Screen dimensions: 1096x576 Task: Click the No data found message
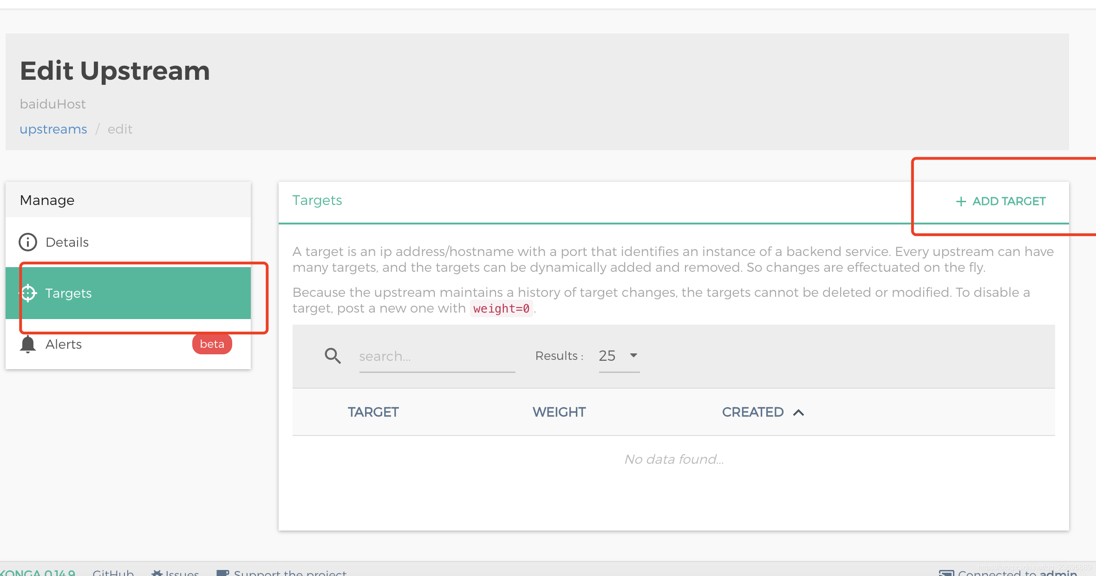click(x=674, y=459)
